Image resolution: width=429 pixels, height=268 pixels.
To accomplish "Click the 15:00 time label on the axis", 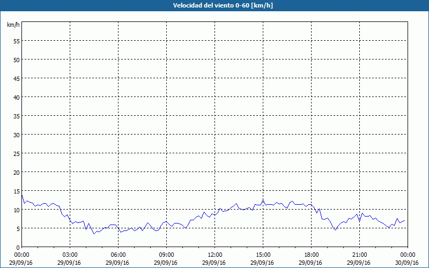I will pos(263,255).
